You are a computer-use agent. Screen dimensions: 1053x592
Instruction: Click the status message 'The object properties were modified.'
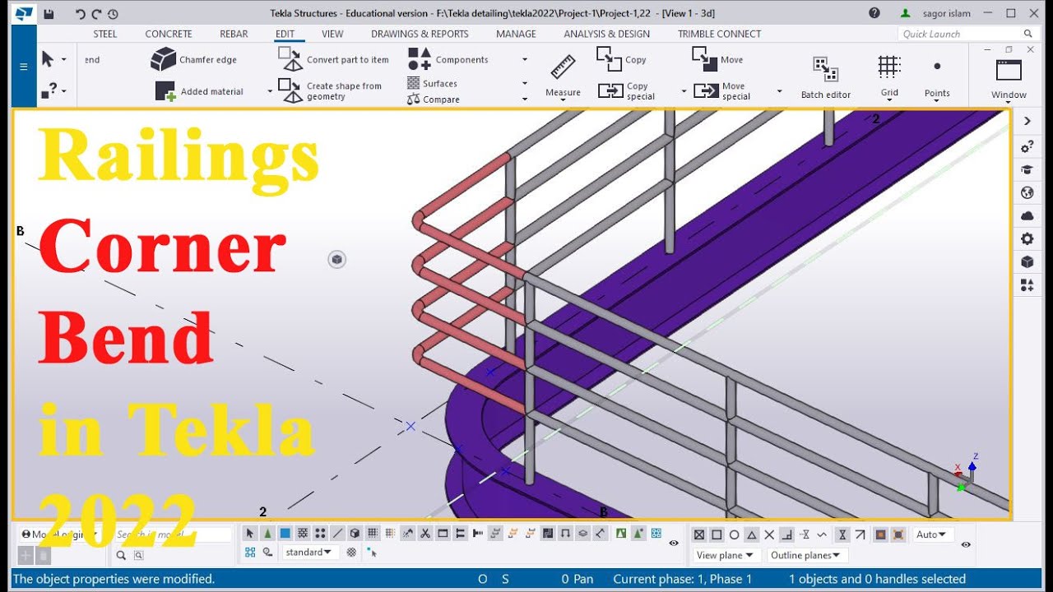(114, 579)
